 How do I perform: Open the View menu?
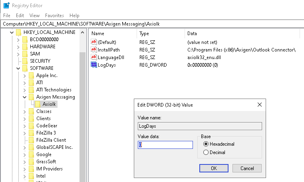pos(34,16)
